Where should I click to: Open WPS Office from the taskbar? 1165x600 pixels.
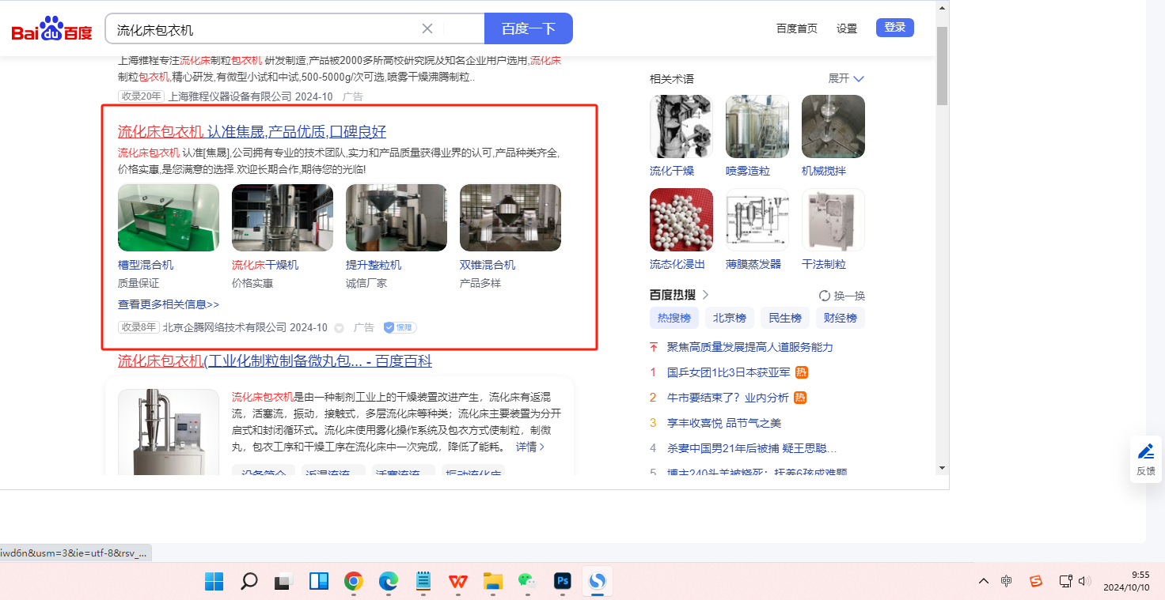click(x=457, y=582)
